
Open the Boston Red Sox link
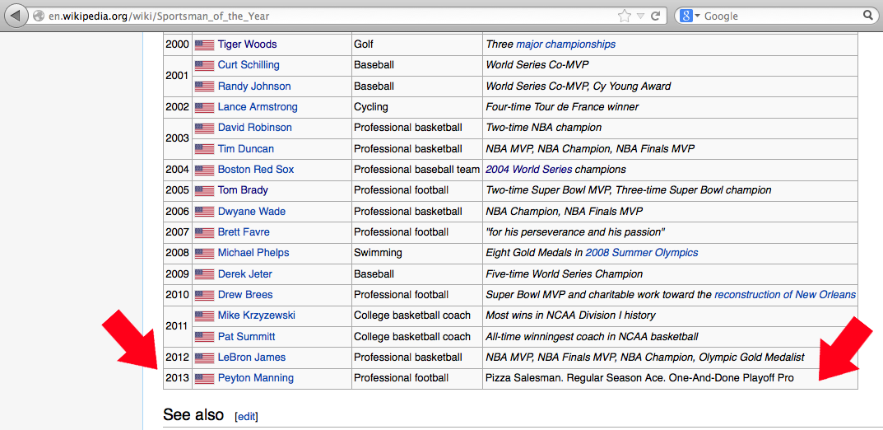click(256, 169)
